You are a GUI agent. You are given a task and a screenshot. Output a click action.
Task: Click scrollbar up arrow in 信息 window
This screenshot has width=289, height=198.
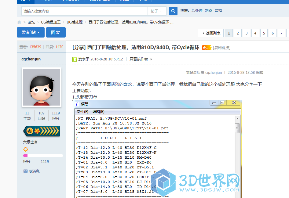pyautogui.click(x=237, y=118)
